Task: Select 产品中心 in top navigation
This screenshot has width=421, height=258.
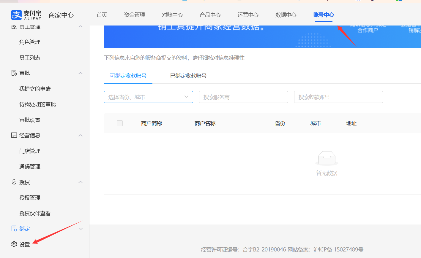Action: click(x=210, y=15)
